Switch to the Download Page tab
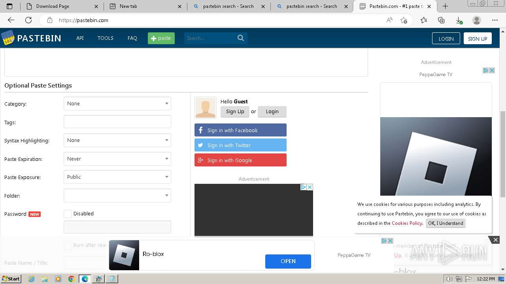The image size is (506, 284). (x=62, y=6)
